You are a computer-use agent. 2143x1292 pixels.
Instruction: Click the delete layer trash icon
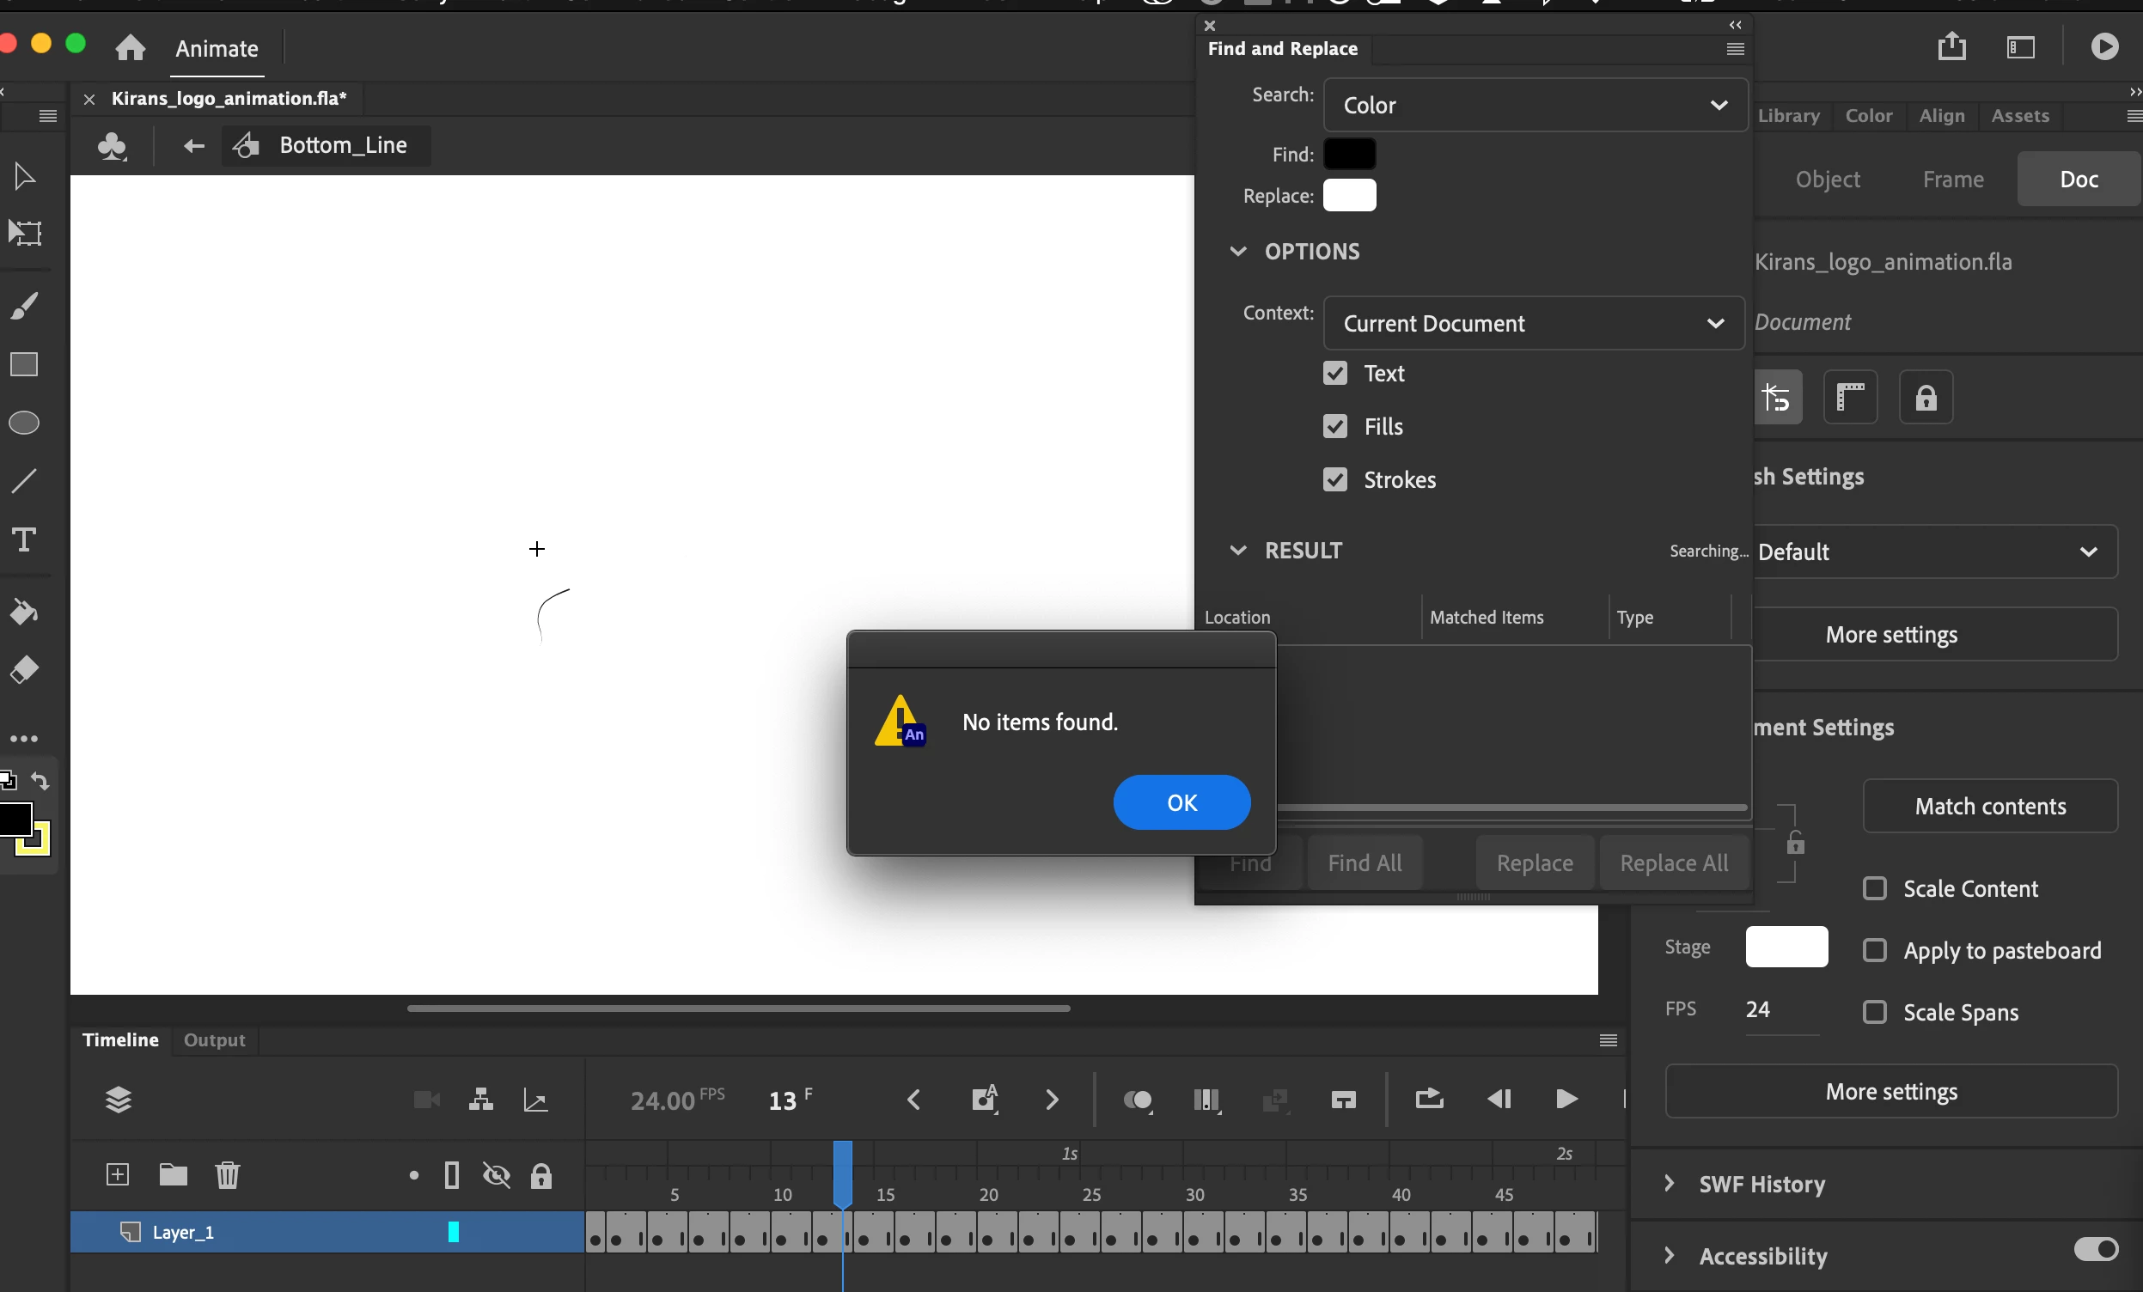(x=227, y=1175)
